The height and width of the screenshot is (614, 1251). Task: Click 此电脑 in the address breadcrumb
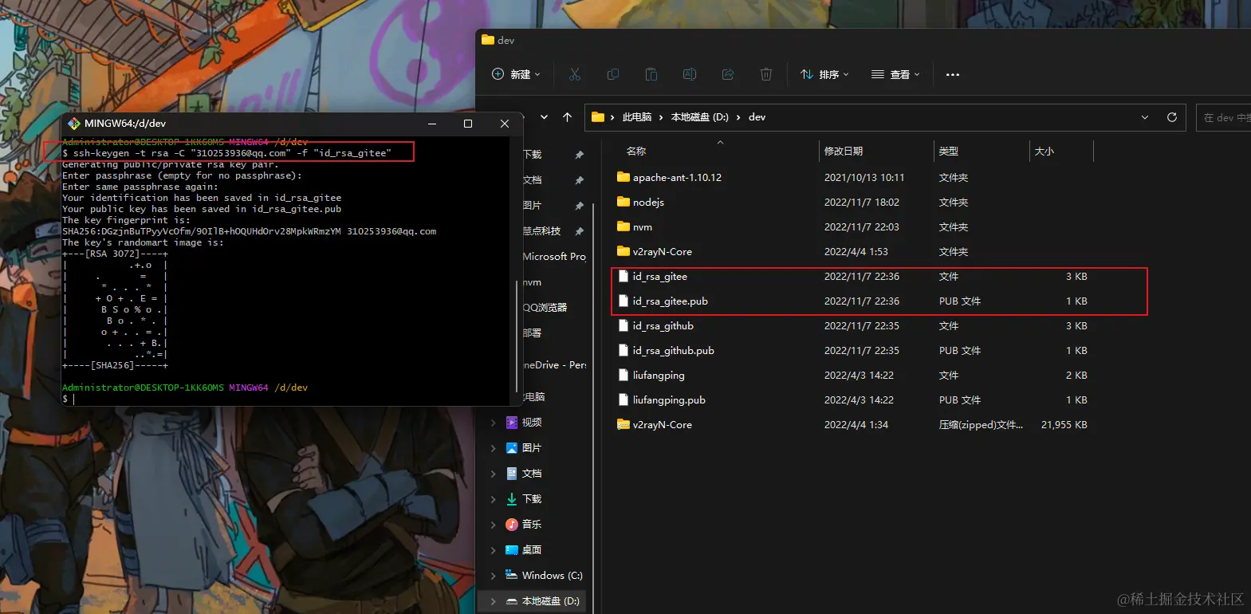pos(636,117)
